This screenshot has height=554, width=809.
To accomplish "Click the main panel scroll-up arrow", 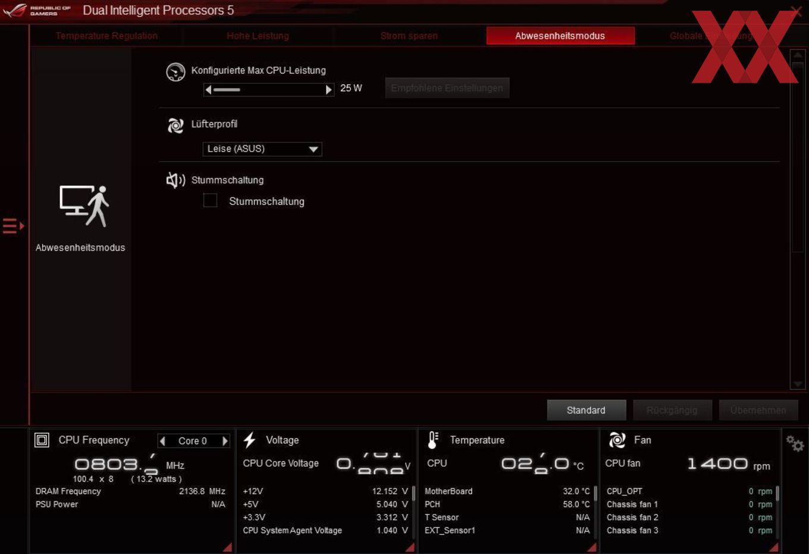I will tap(798, 56).
